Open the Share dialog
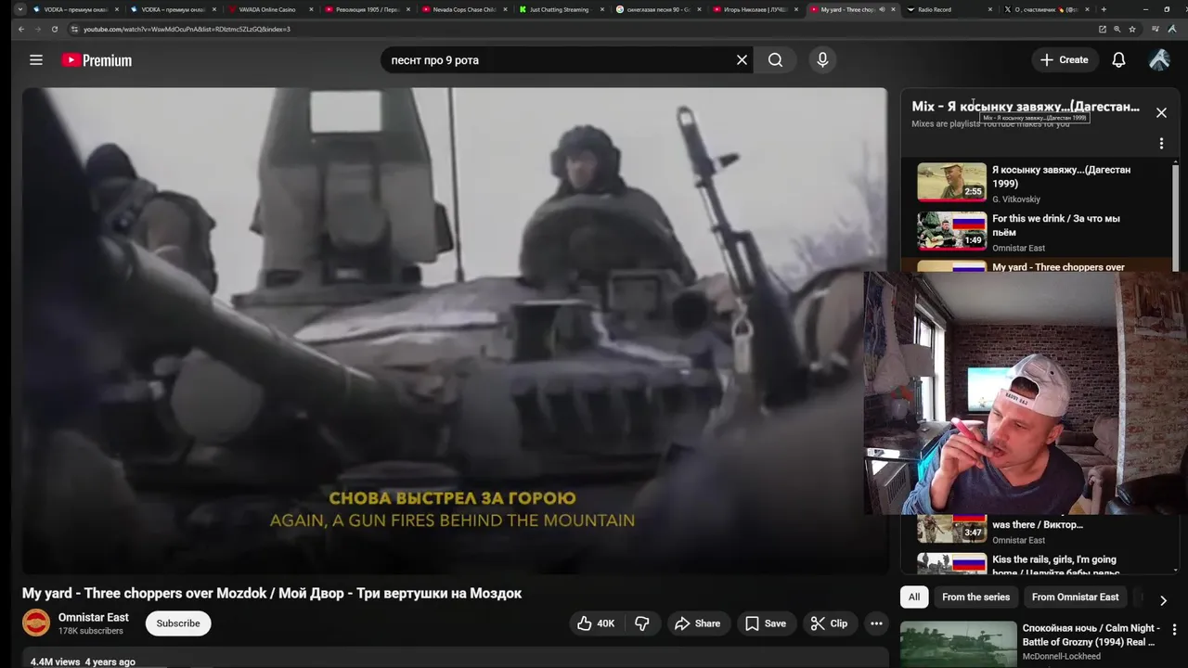The height and width of the screenshot is (668, 1188). click(697, 623)
